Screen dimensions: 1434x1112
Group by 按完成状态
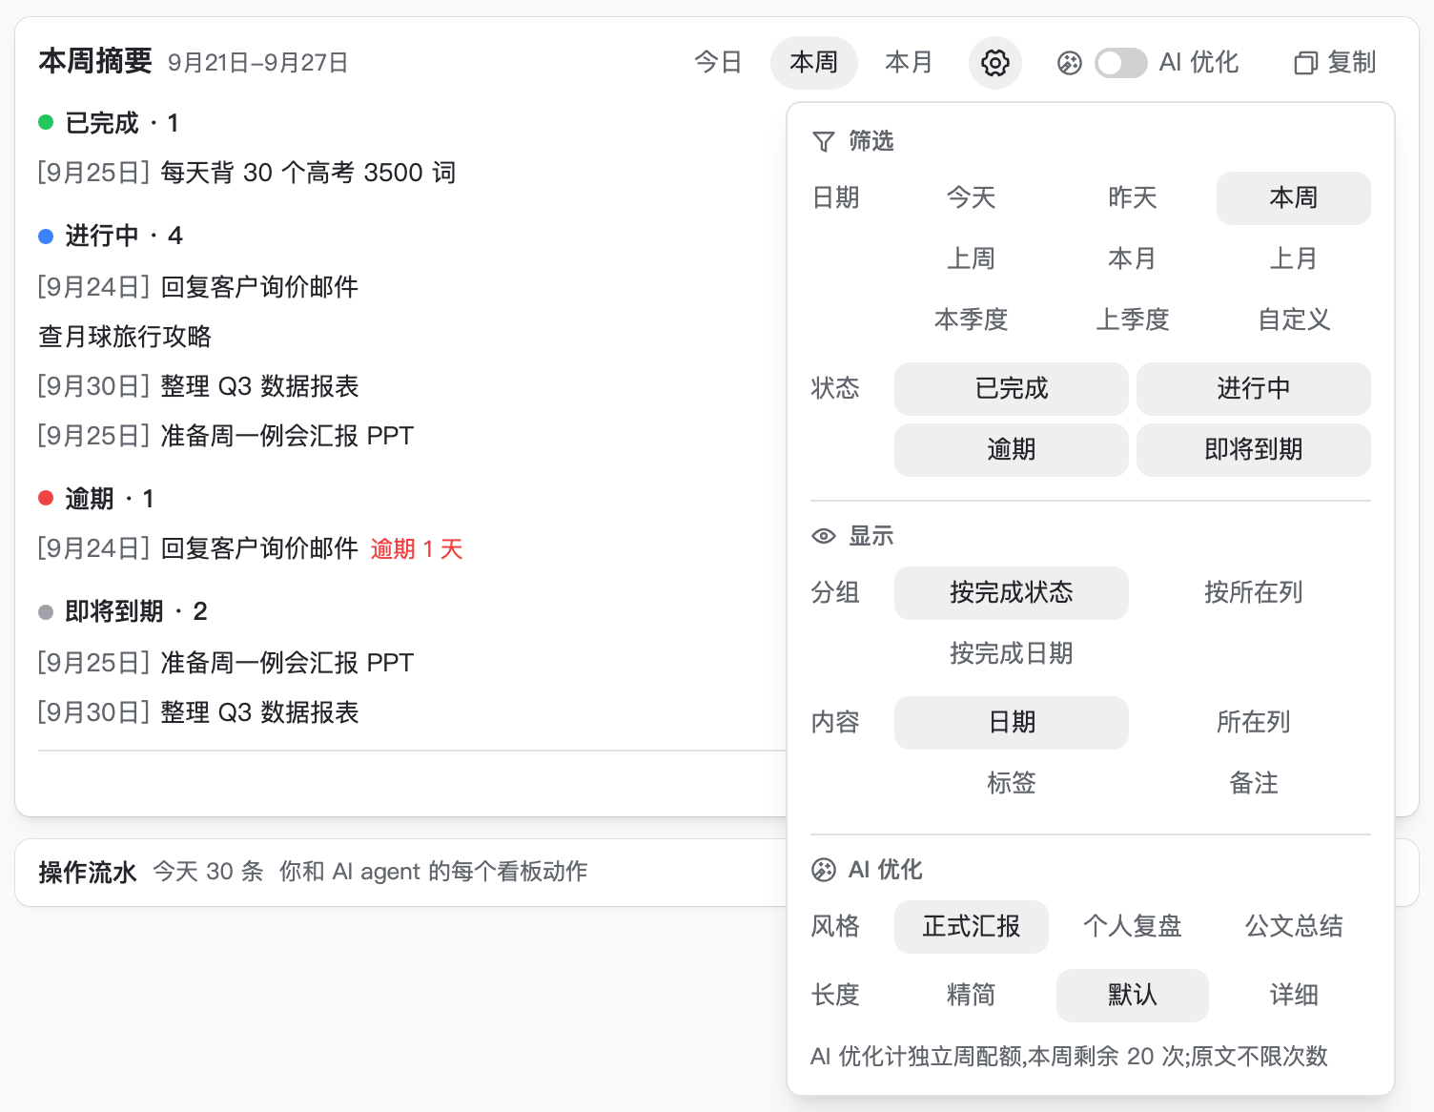[1012, 593]
